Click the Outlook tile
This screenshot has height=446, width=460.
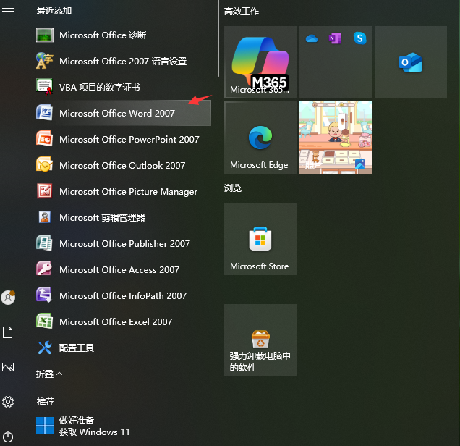coord(410,62)
